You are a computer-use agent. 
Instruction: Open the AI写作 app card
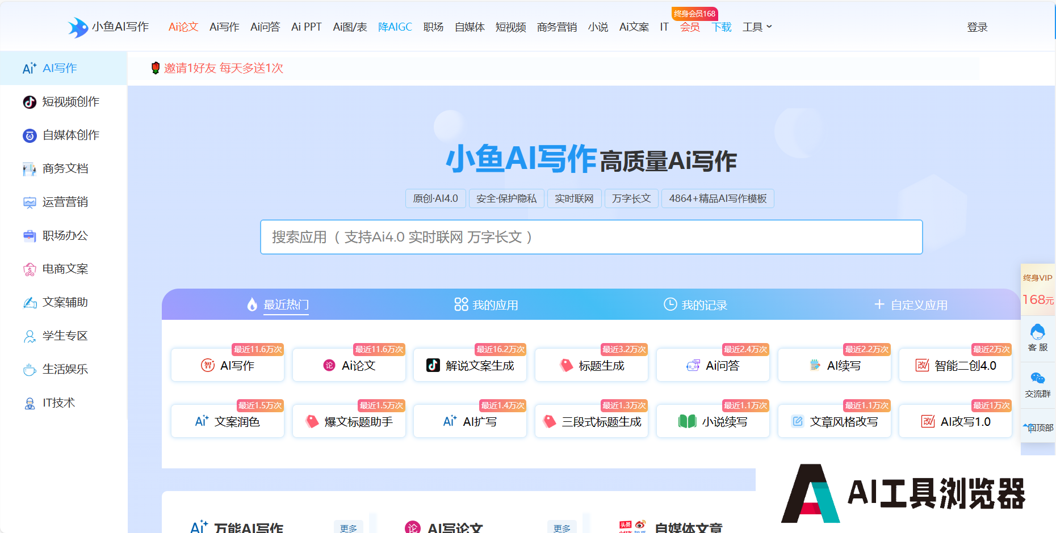pyautogui.click(x=228, y=365)
